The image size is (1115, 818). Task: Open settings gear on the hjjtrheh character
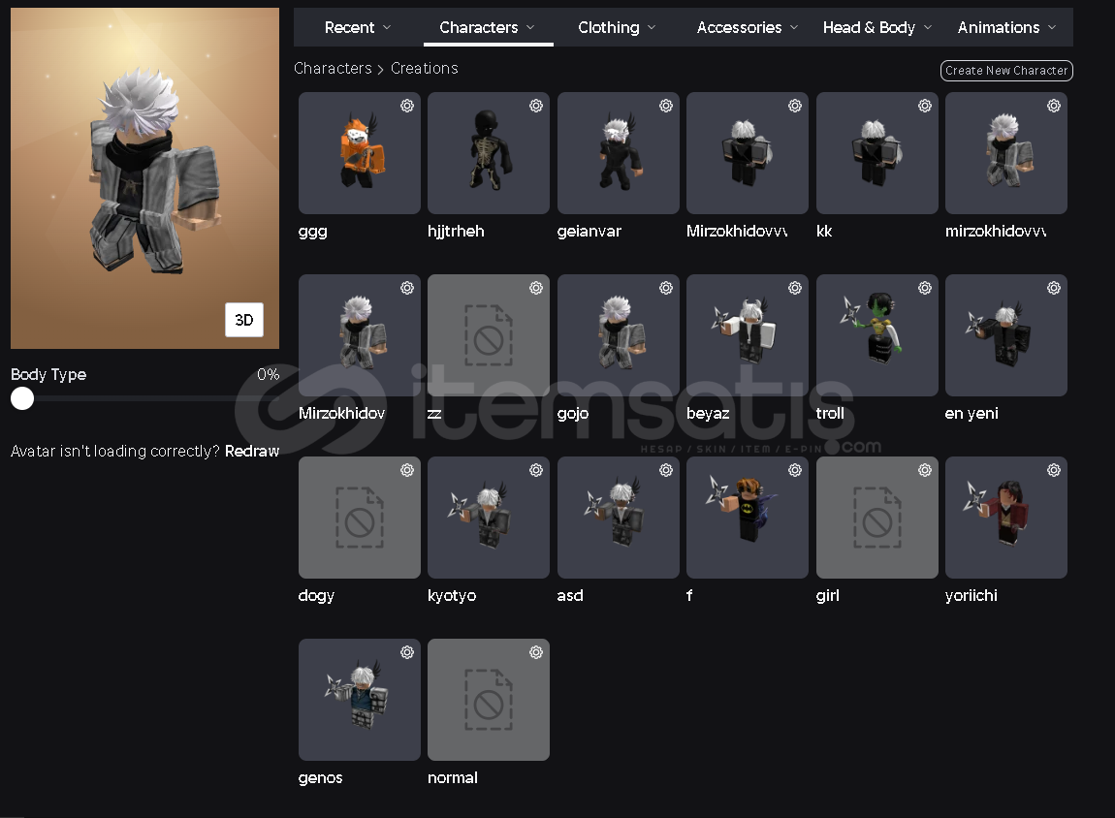tap(536, 106)
